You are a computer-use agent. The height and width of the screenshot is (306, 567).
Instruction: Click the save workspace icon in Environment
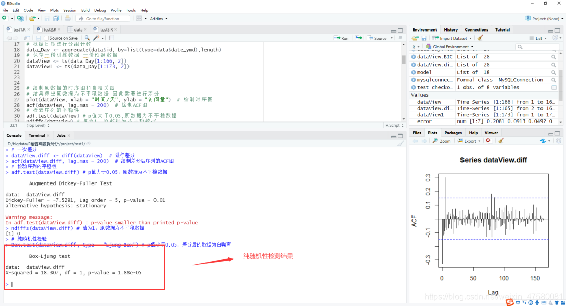[424, 38]
